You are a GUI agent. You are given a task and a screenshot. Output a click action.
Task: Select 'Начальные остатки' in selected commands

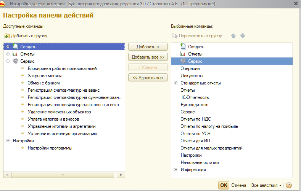coord(200,162)
